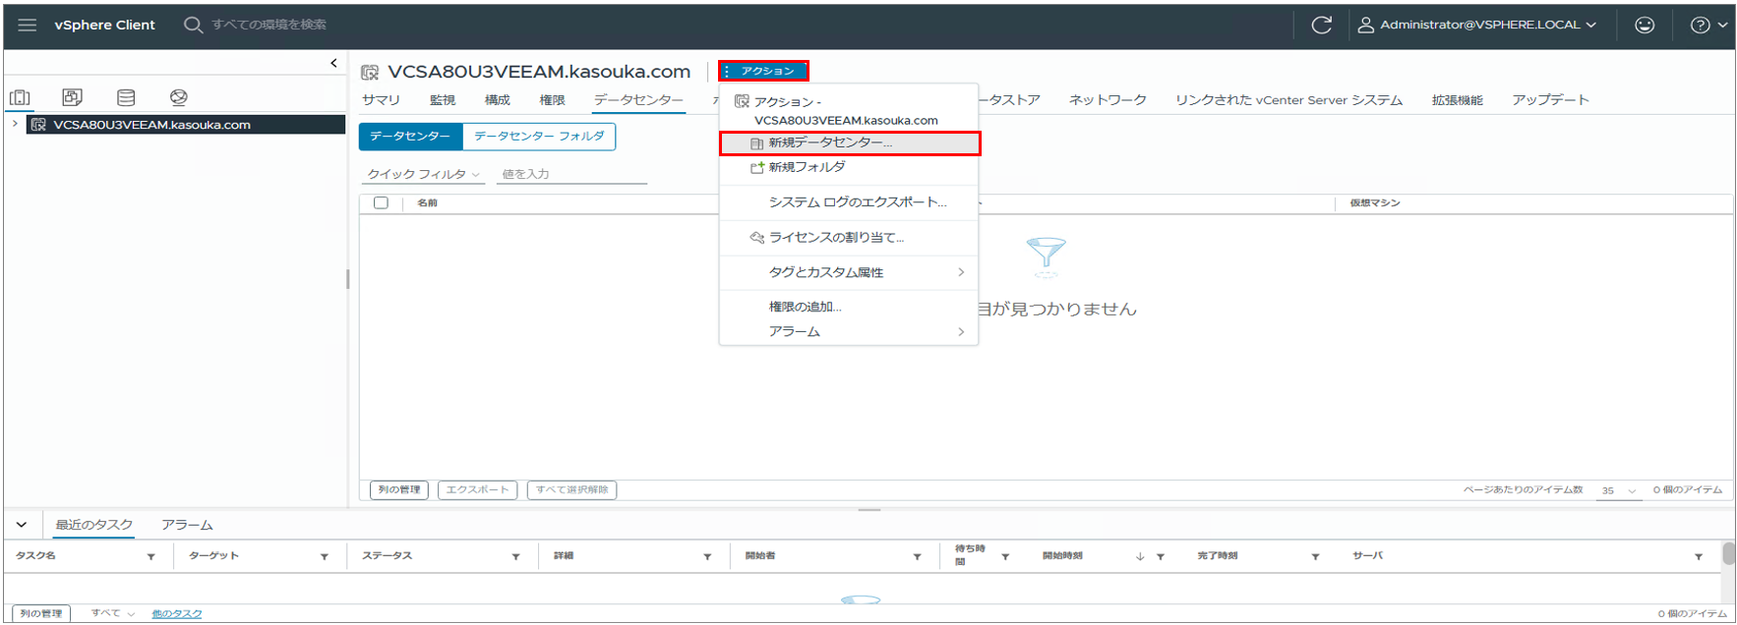The width and height of the screenshot is (1737, 625).
Task: Collapse the recent tasks panel
Action: click(x=22, y=525)
